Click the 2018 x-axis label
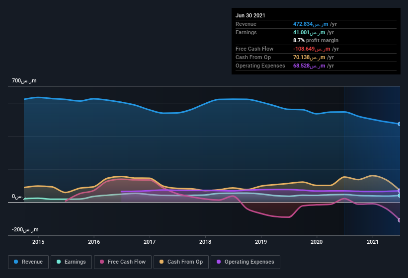The width and height of the screenshot is (408, 278). point(205,242)
